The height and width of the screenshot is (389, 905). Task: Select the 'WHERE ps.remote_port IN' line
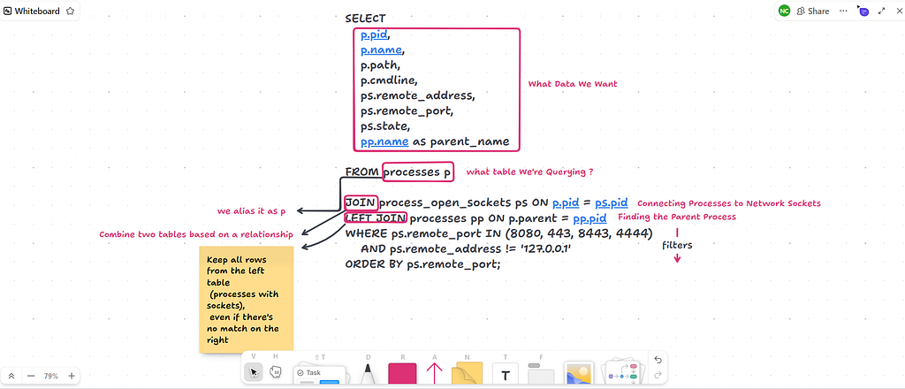click(498, 233)
